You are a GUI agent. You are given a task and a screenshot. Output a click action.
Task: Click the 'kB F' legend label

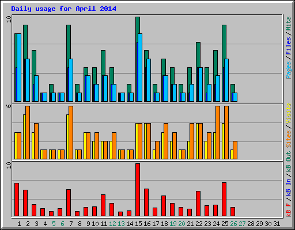[288, 209]
